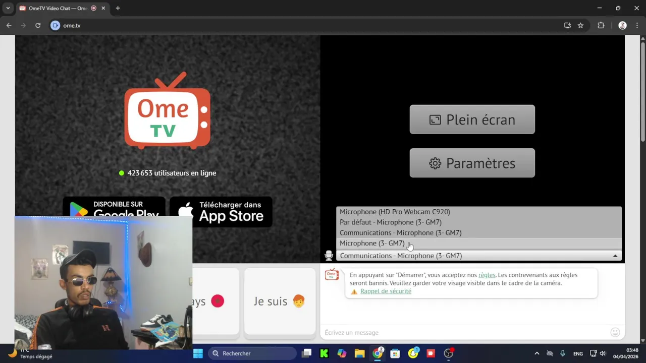Image resolution: width=646 pixels, height=363 pixels.
Task: Click the 423 653 utilisateurs en ligne text
Action: coord(172,173)
